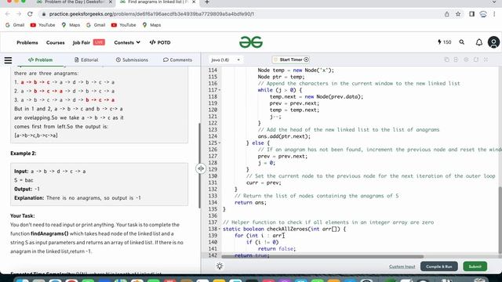Toggle the editor light/dark theme icon
The height and width of the screenshot is (282, 502).
click(x=220, y=266)
